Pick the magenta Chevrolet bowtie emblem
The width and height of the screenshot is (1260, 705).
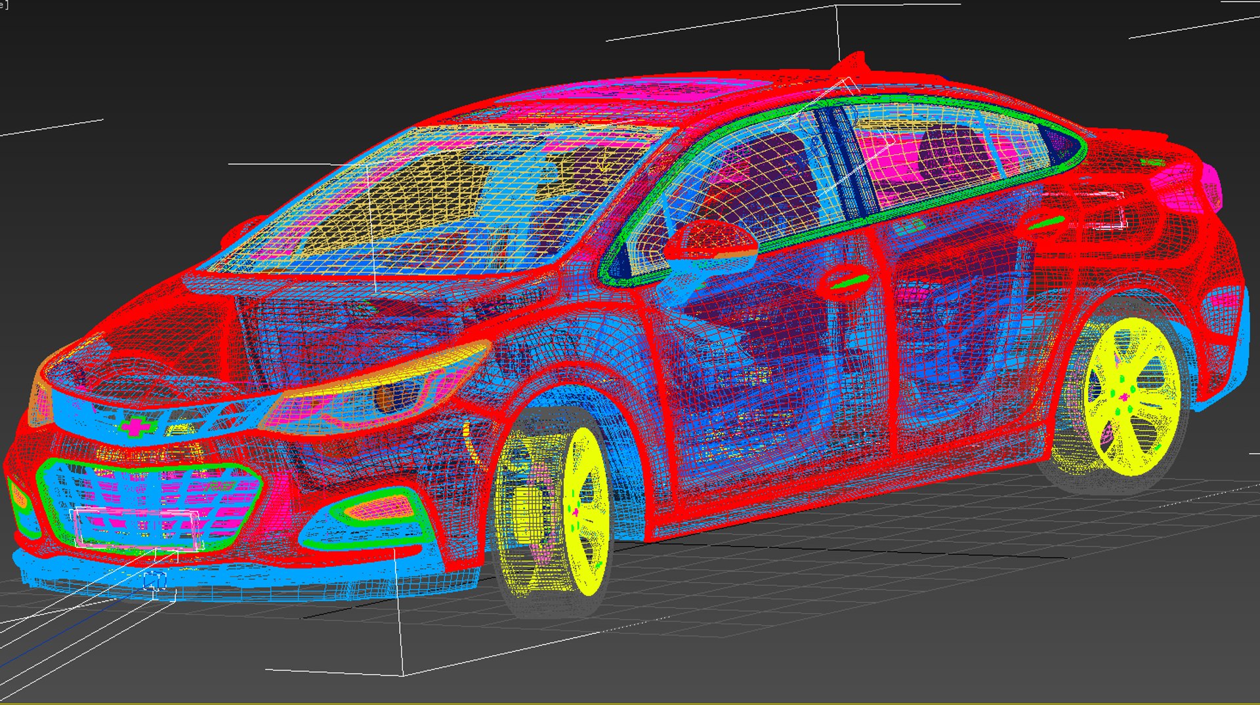pos(136,427)
